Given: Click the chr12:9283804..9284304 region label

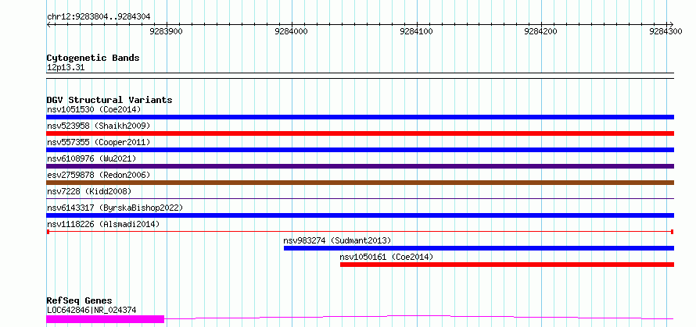Looking at the screenshot, I should (x=99, y=17).
